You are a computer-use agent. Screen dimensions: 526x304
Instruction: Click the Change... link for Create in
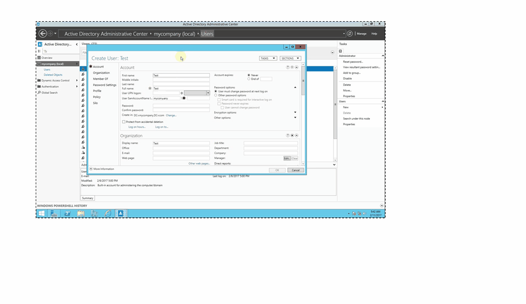(x=171, y=115)
